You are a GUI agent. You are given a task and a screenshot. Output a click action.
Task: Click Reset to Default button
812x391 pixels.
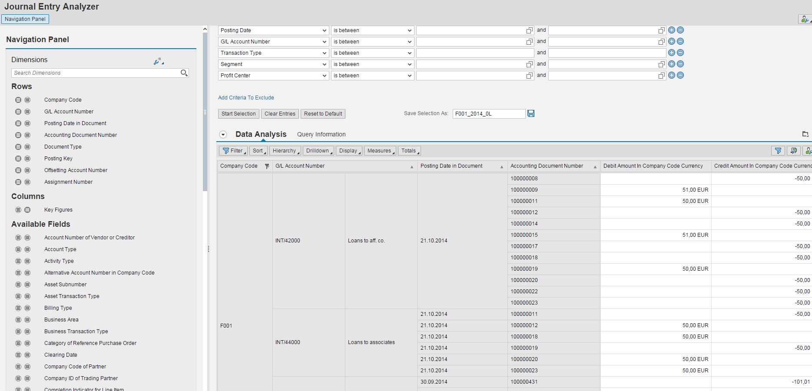coord(323,114)
